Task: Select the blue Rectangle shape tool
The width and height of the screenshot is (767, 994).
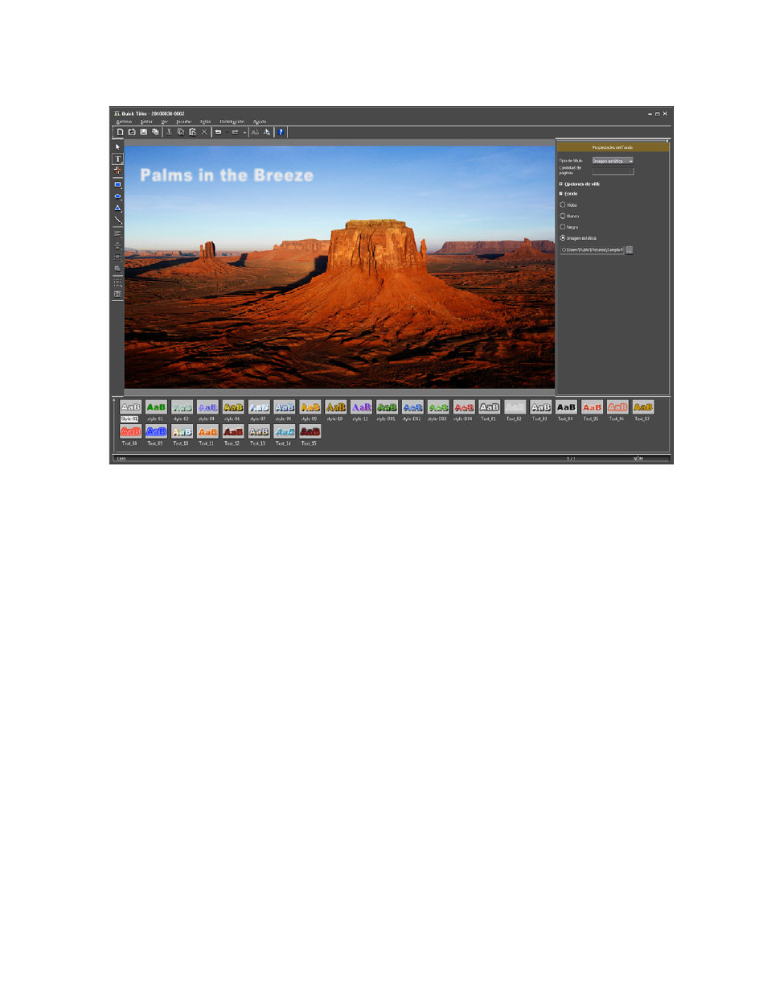Action: click(x=117, y=185)
